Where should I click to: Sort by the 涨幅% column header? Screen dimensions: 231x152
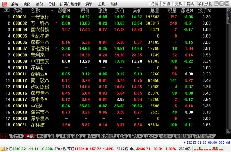click(64, 11)
